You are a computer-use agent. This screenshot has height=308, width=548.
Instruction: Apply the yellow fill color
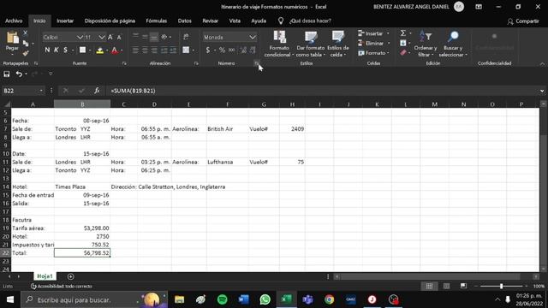tap(99, 50)
